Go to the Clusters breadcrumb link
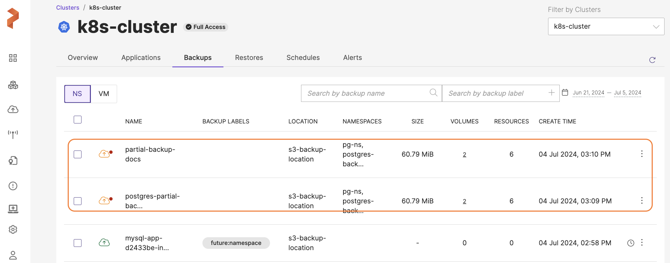Screen dimensions: 670x263 68,8
